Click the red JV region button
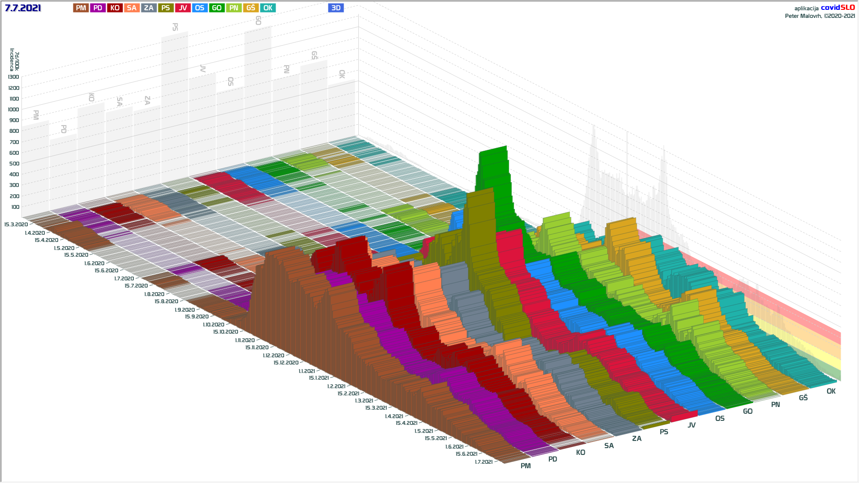859x483 pixels. [x=183, y=8]
